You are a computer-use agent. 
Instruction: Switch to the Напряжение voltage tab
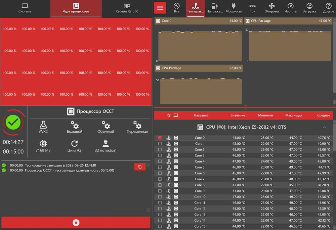point(214,8)
